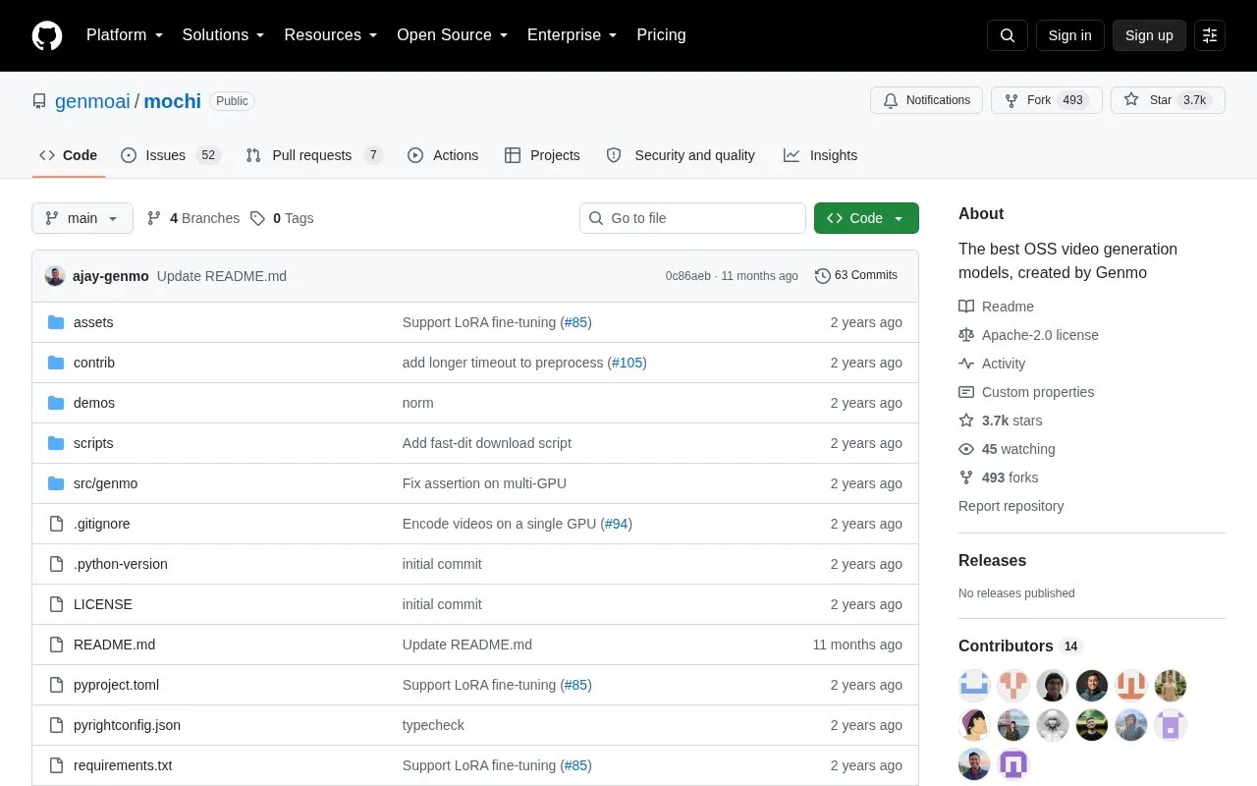Expand the Enterprise menu
The image size is (1257, 786).
573,35
